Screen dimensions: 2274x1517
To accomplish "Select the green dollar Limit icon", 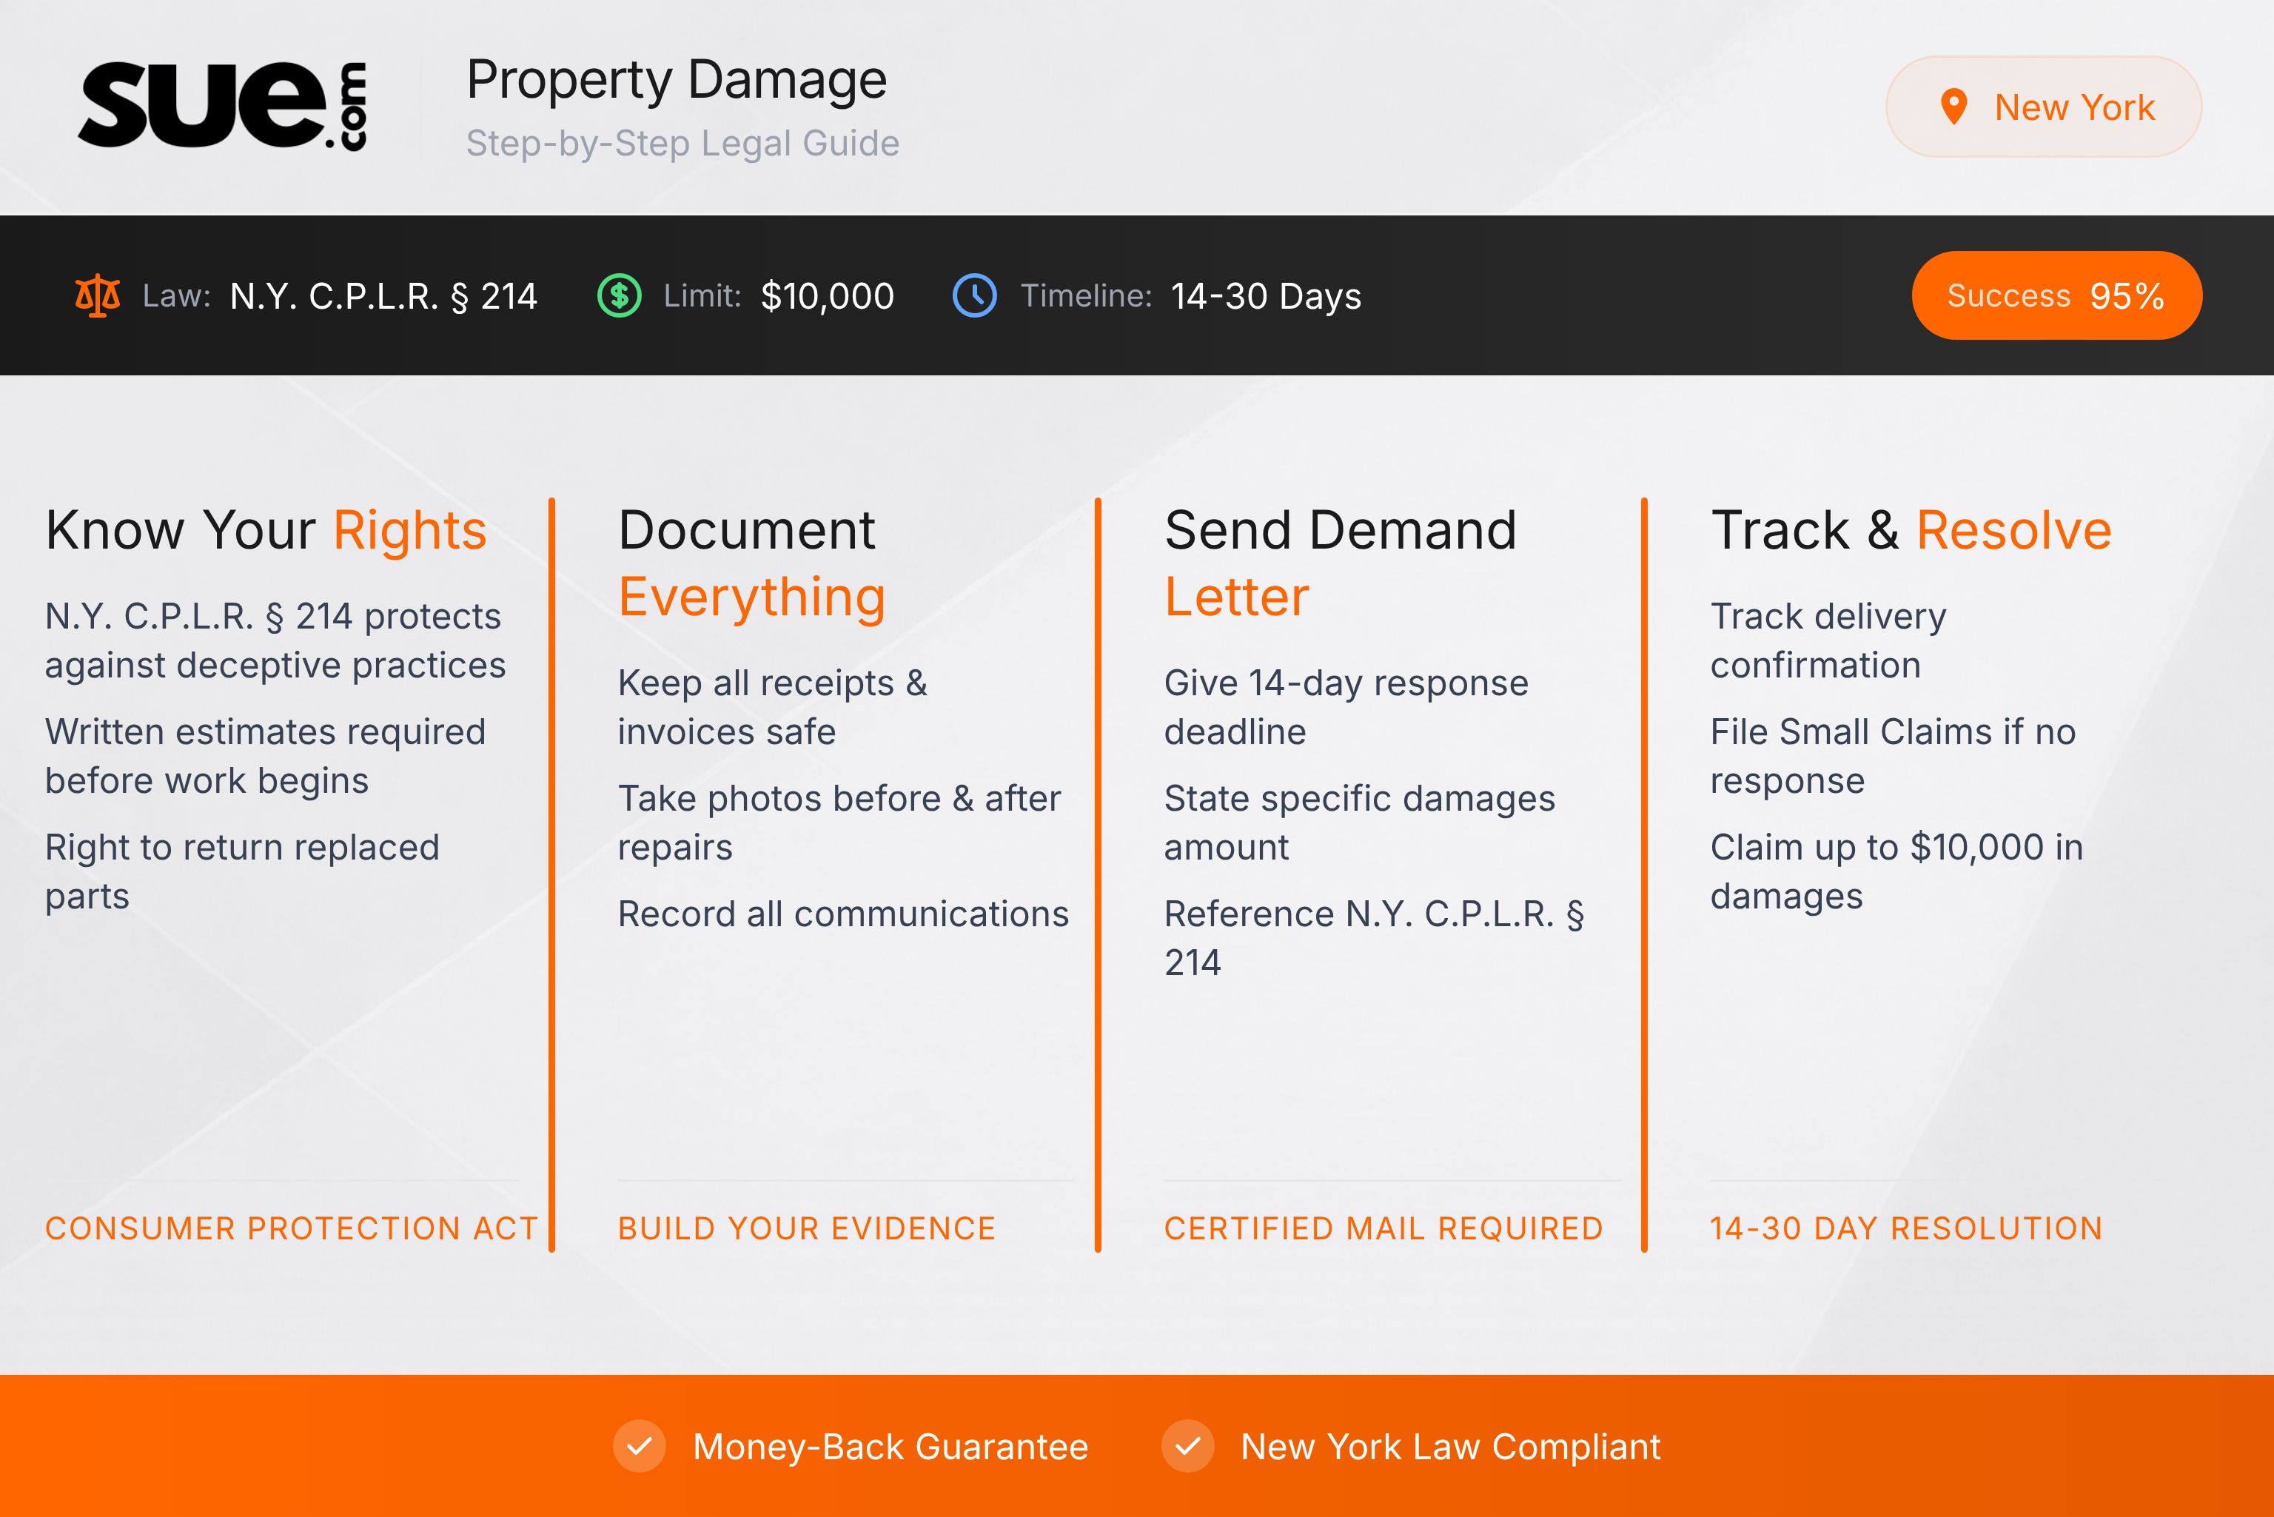I will click(620, 296).
